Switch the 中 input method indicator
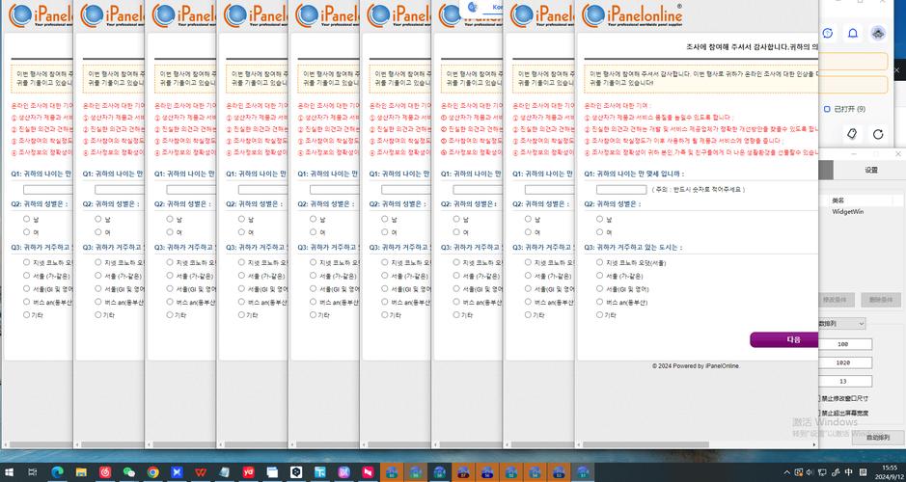This screenshot has width=906, height=482. click(x=848, y=472)
